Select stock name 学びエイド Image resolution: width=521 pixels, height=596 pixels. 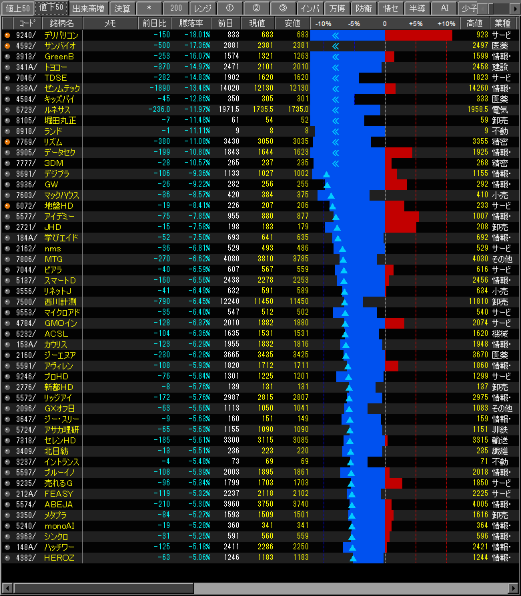coord(61,237)
